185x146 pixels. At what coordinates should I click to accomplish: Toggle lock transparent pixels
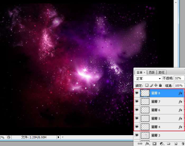tap(147, 85)
